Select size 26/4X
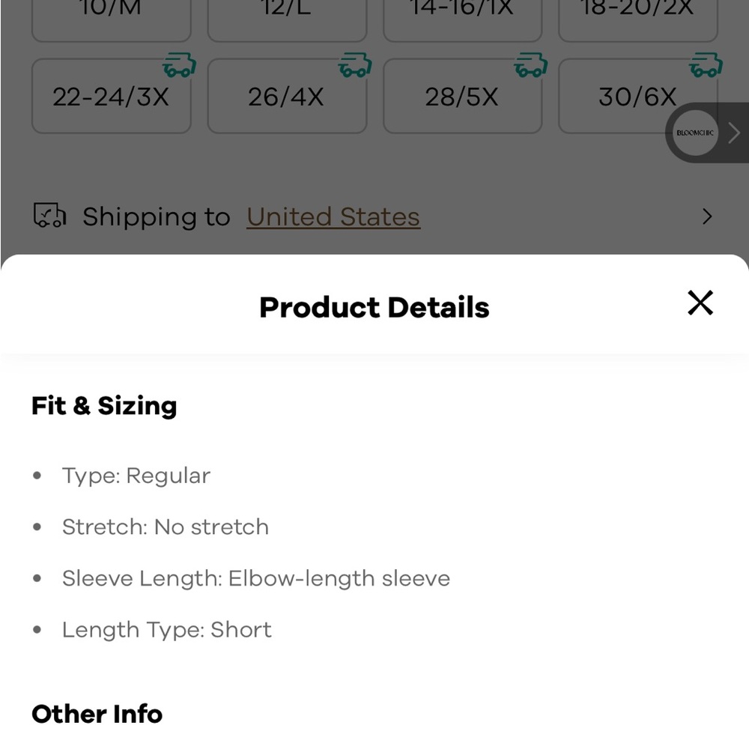Viewport: 749px width, 749px height. [287, 96]
